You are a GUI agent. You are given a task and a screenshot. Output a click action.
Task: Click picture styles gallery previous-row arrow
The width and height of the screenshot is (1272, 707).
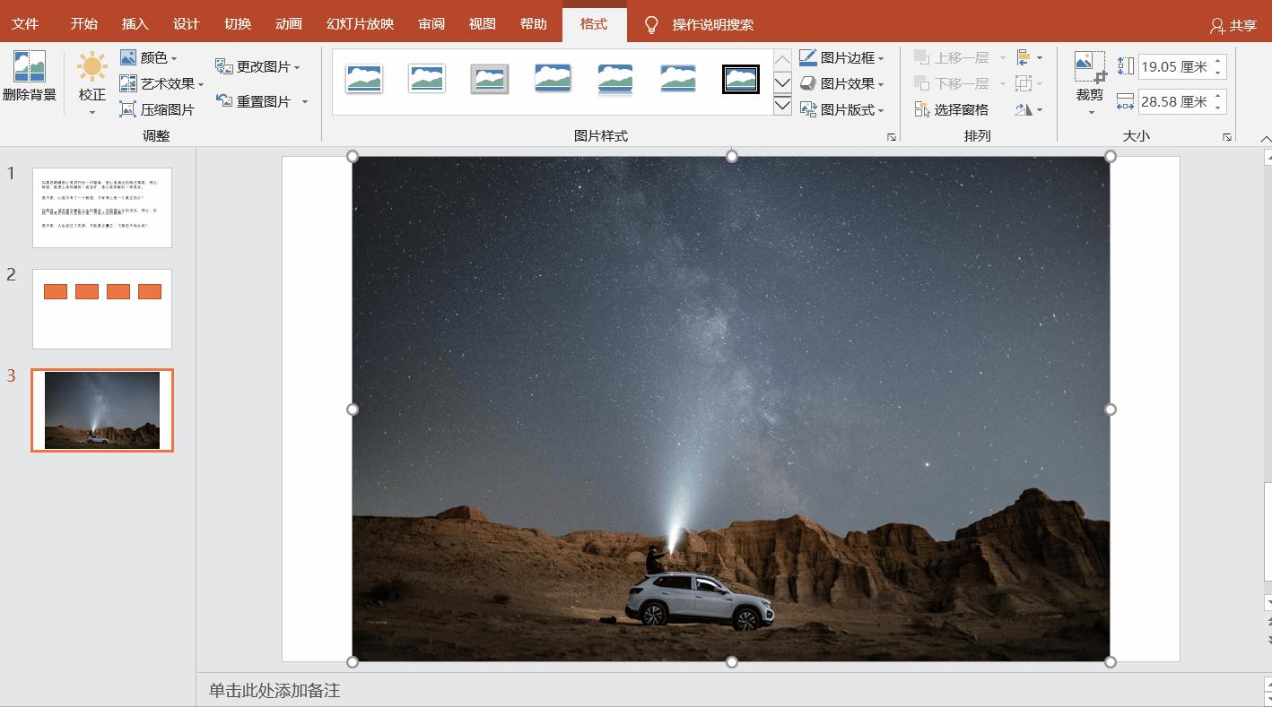[782, 60]
